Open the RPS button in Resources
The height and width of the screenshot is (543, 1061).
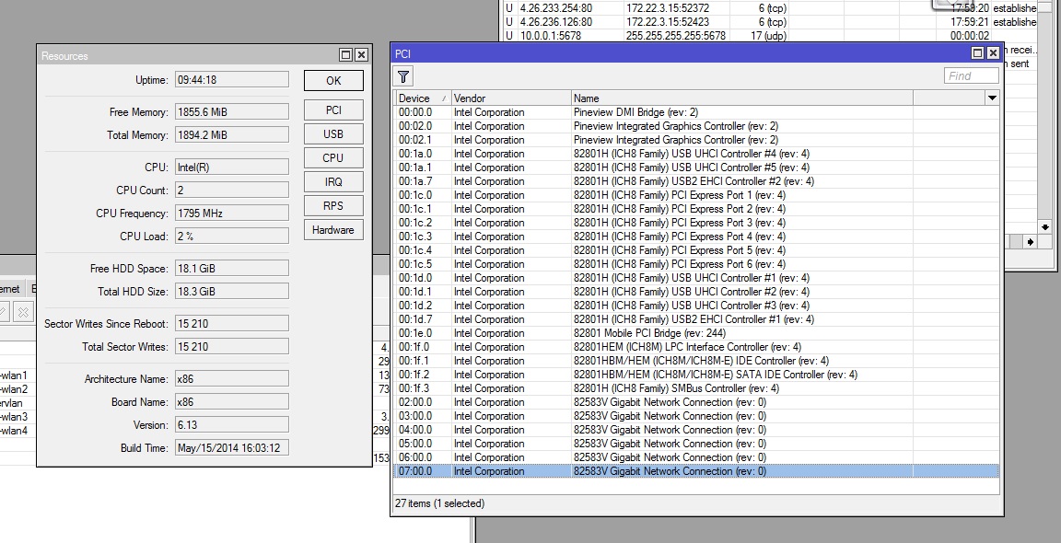[333, 205]
